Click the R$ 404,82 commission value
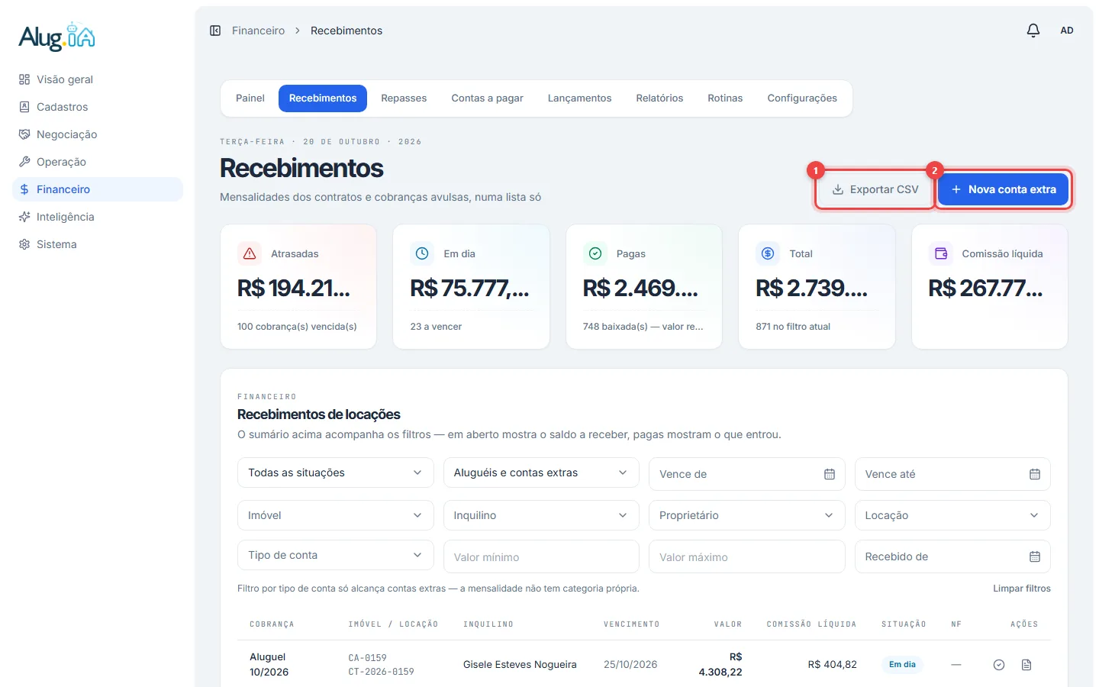Screen dimensions: 1099x687 (833, 665)
